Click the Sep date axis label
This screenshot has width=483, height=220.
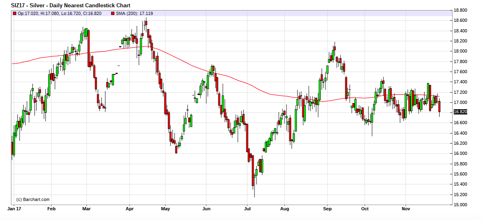click(328, 209)
